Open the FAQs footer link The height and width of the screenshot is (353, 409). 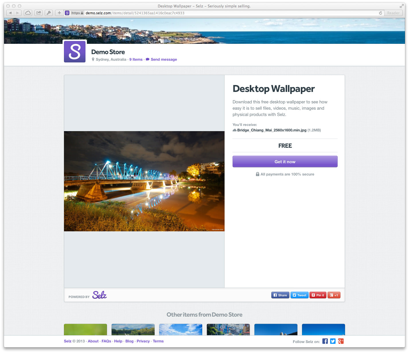pyautogui.click(x=106, y=341)
